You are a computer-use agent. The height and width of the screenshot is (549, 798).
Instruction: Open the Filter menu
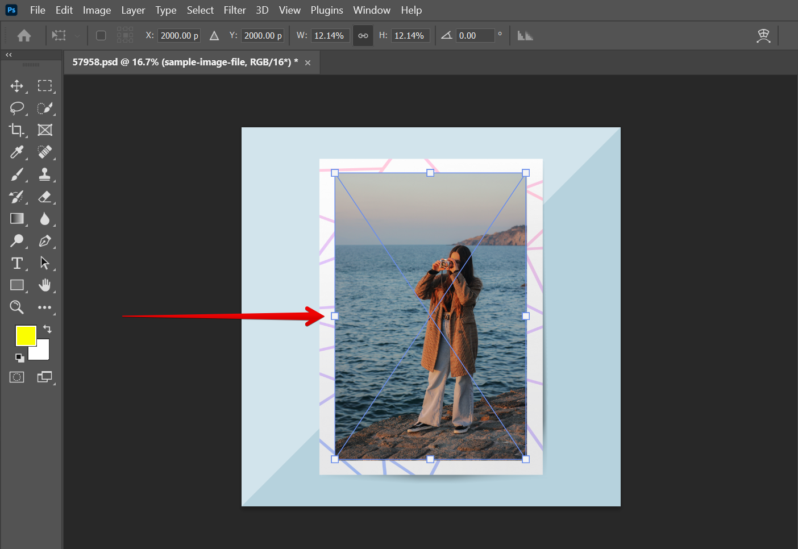pyautogui.click(x=234, y=10)
